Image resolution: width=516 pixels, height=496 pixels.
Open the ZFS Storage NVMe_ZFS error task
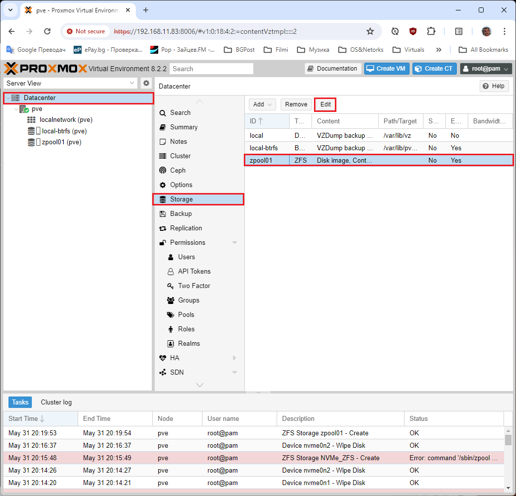click(253, 458)
